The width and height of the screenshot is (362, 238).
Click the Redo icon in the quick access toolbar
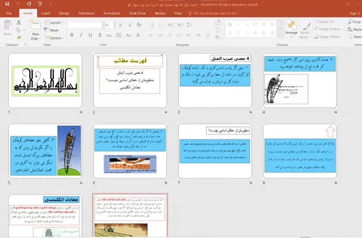pyautogui.click(x=29, y=4)
